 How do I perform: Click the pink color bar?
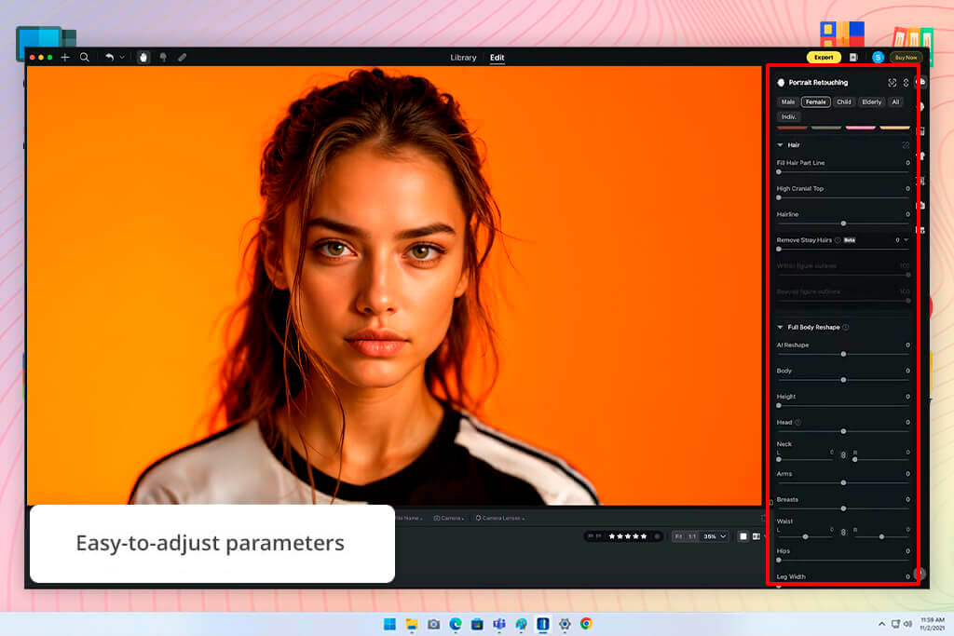point(860,128)
